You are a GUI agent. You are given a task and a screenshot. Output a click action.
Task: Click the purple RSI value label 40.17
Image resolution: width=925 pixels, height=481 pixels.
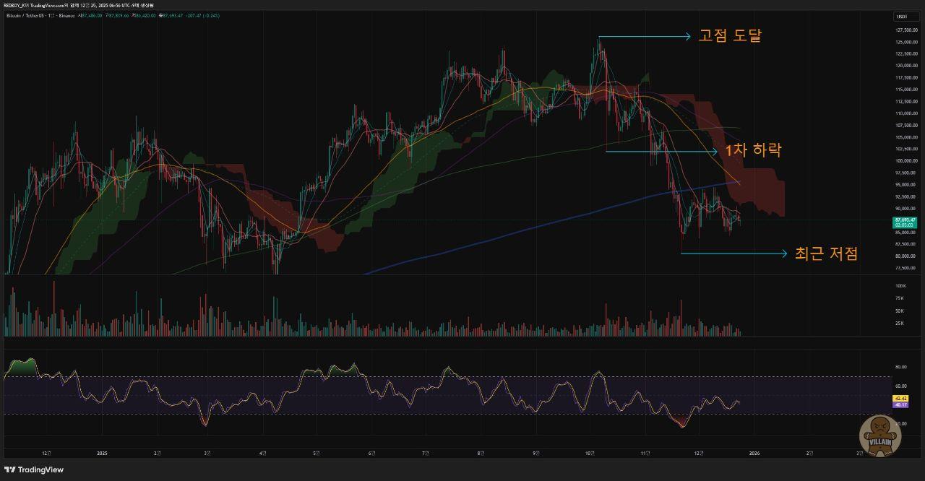(x=900, y=404)
